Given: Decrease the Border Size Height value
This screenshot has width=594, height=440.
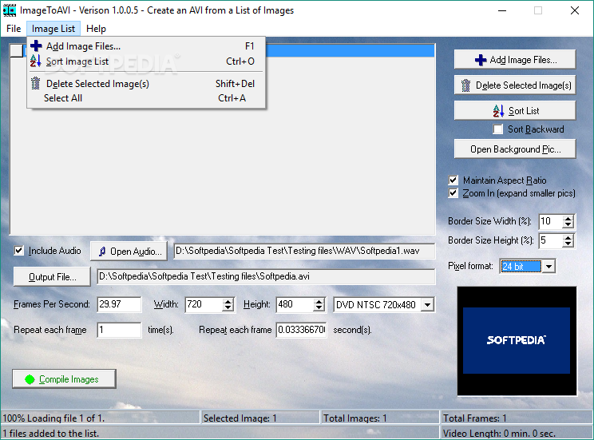Looking at the screenshot, I should point(568,244).
